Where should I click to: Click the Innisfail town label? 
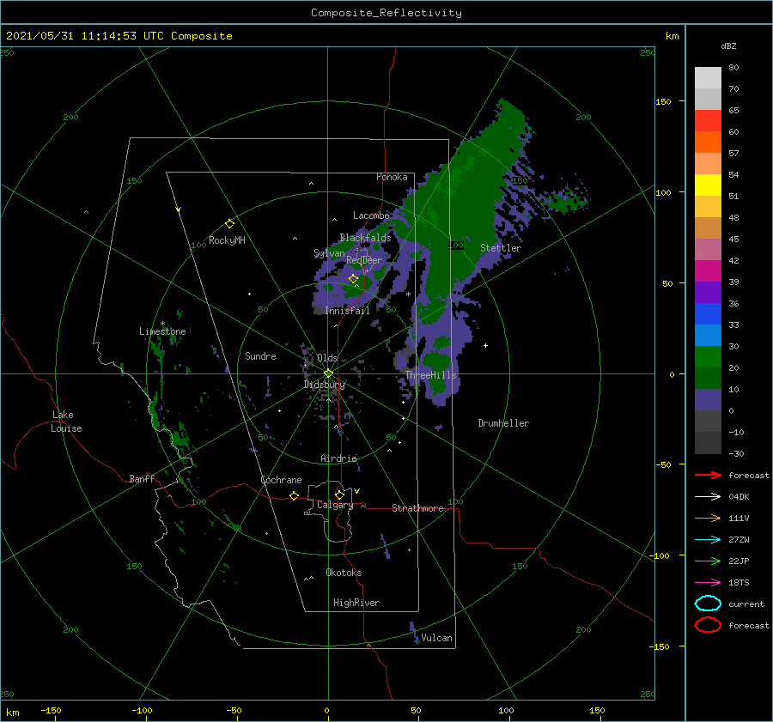click(347, 311)
